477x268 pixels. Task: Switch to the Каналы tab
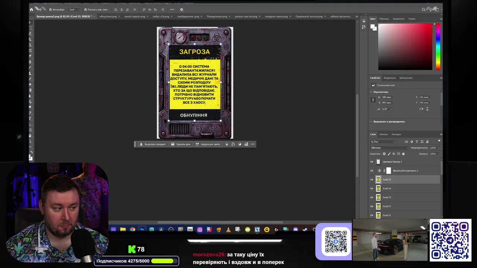pyautogui.click(x=383, y=134)
